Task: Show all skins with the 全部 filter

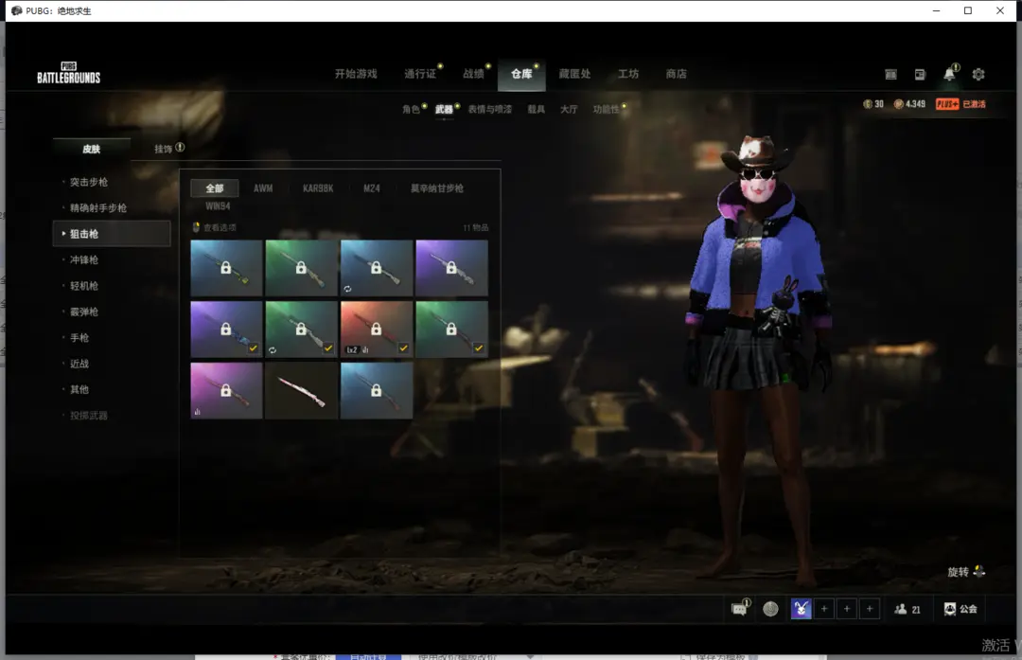Action: click(215, 188)
